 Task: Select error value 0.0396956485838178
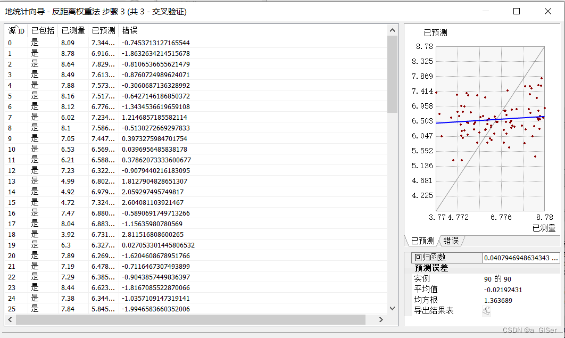154,149
